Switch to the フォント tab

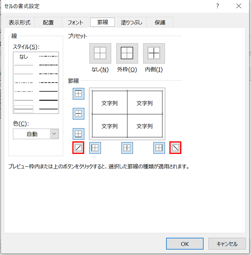pos(75,22)
